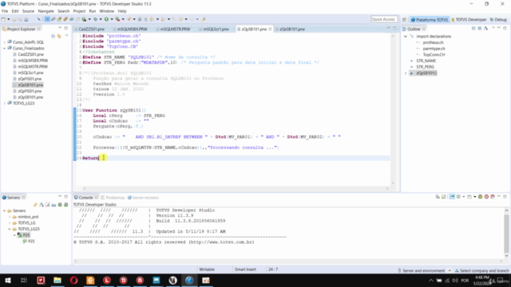511x287 pixels.
Task: Select parmtype.ch in the Outline panel
Action: click(x=434, y=49)
